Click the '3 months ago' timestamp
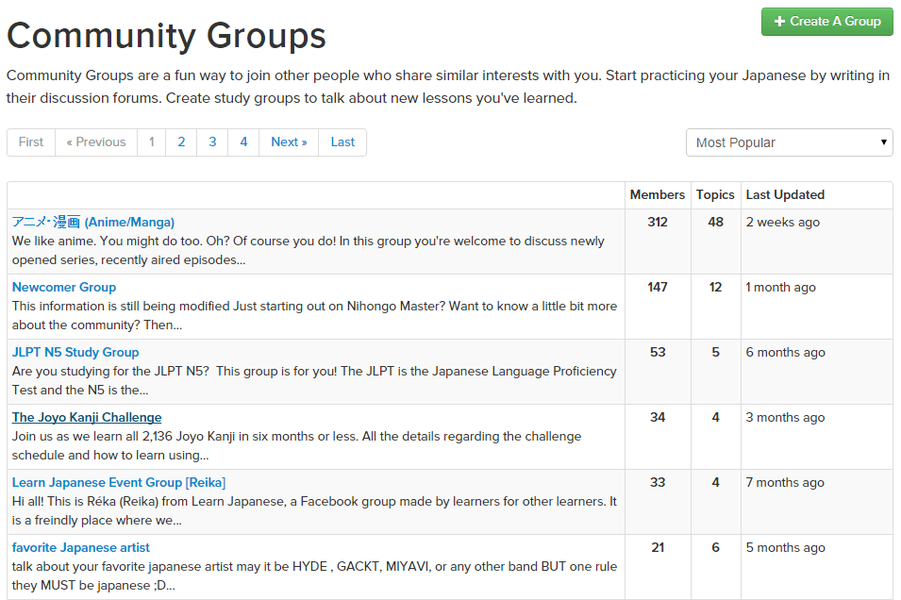The image size is (901, 600). (785, 417)
